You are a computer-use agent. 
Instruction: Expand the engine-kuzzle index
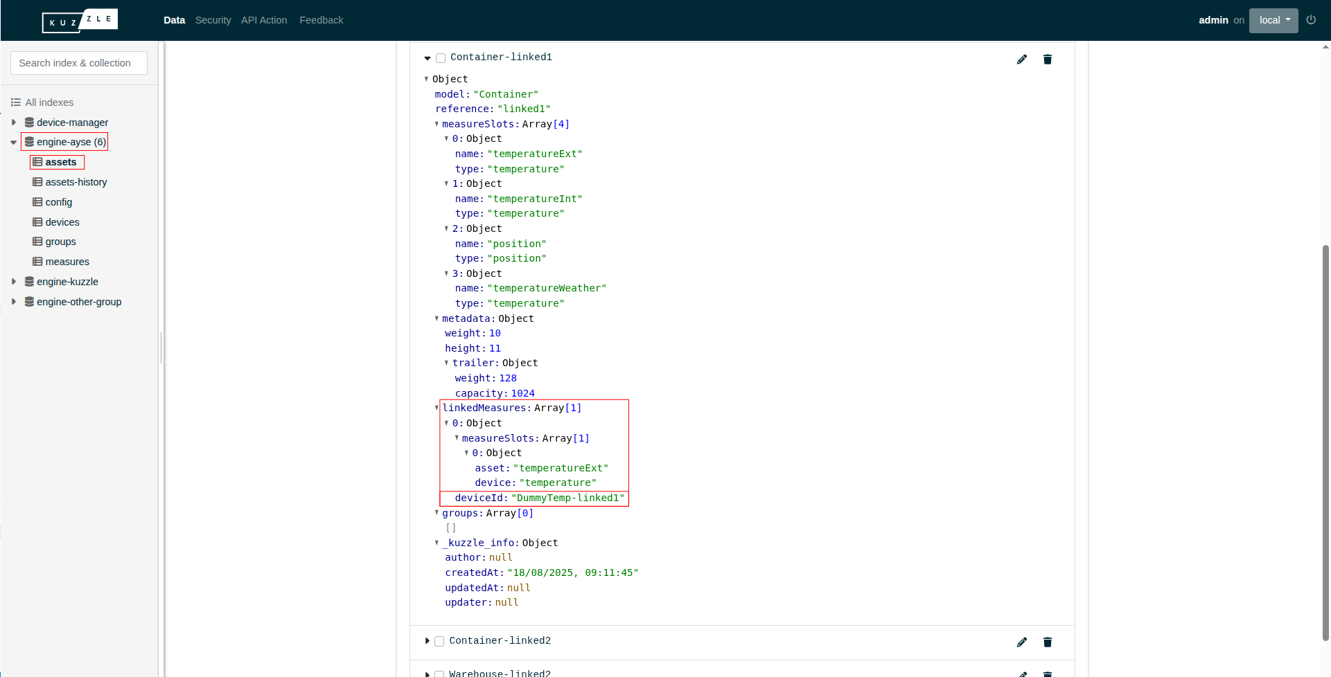coord(14,282)
